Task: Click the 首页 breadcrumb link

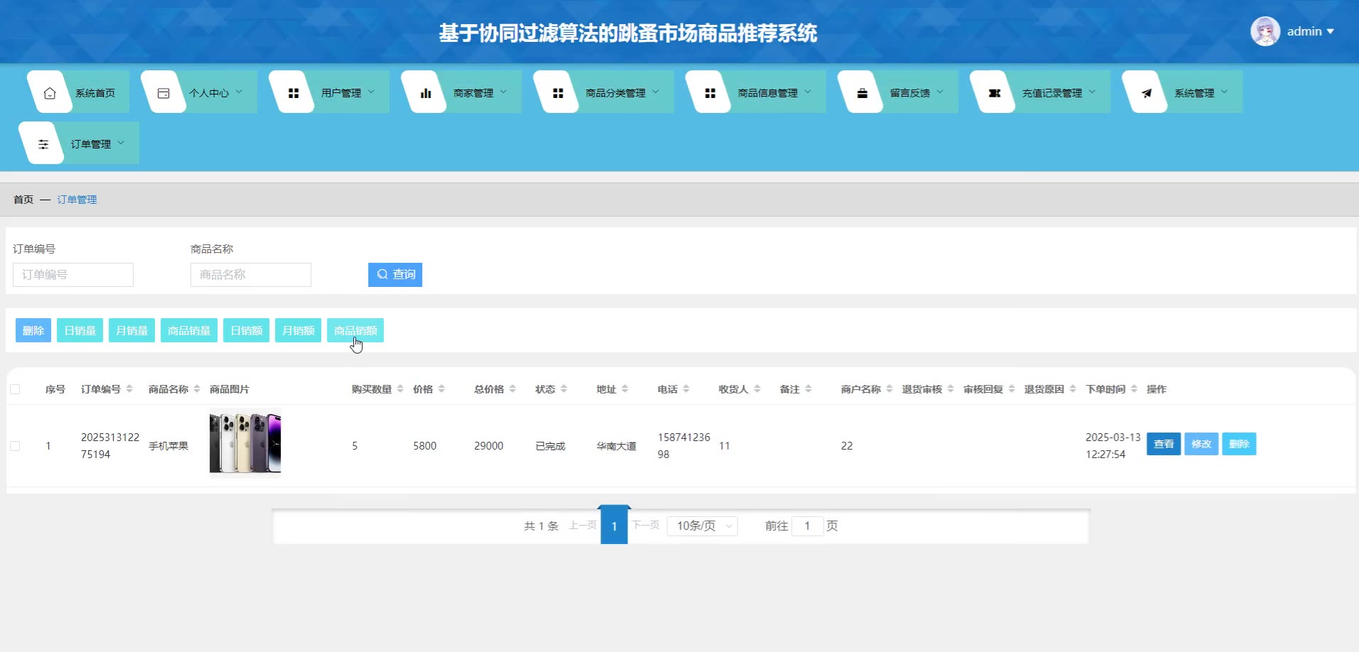Action: [x=23, y=200]
